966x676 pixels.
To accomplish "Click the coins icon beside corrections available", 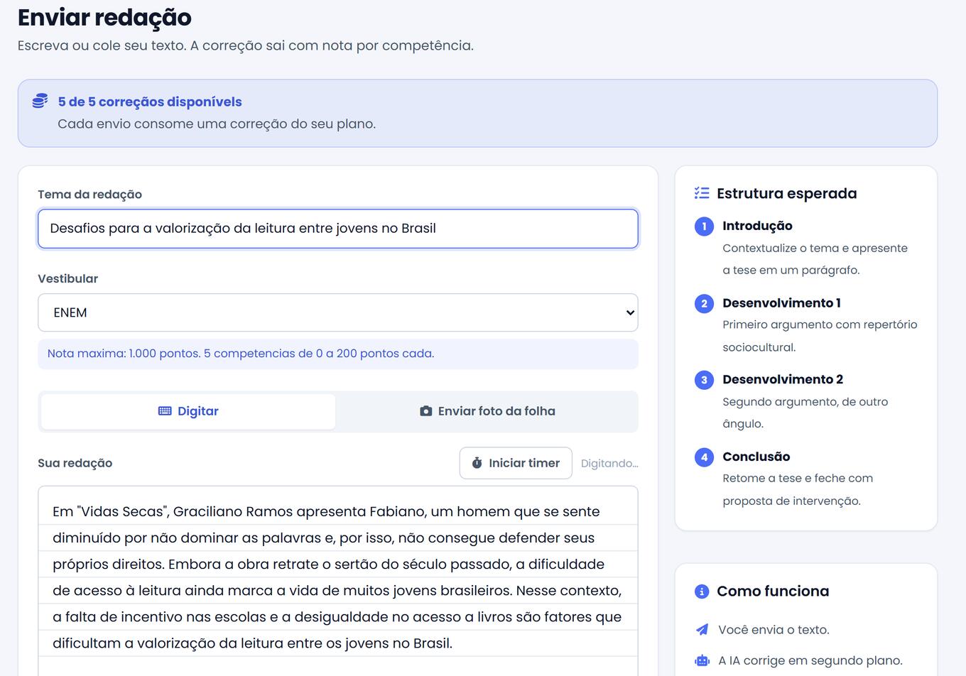I will [x=40, y=101].
